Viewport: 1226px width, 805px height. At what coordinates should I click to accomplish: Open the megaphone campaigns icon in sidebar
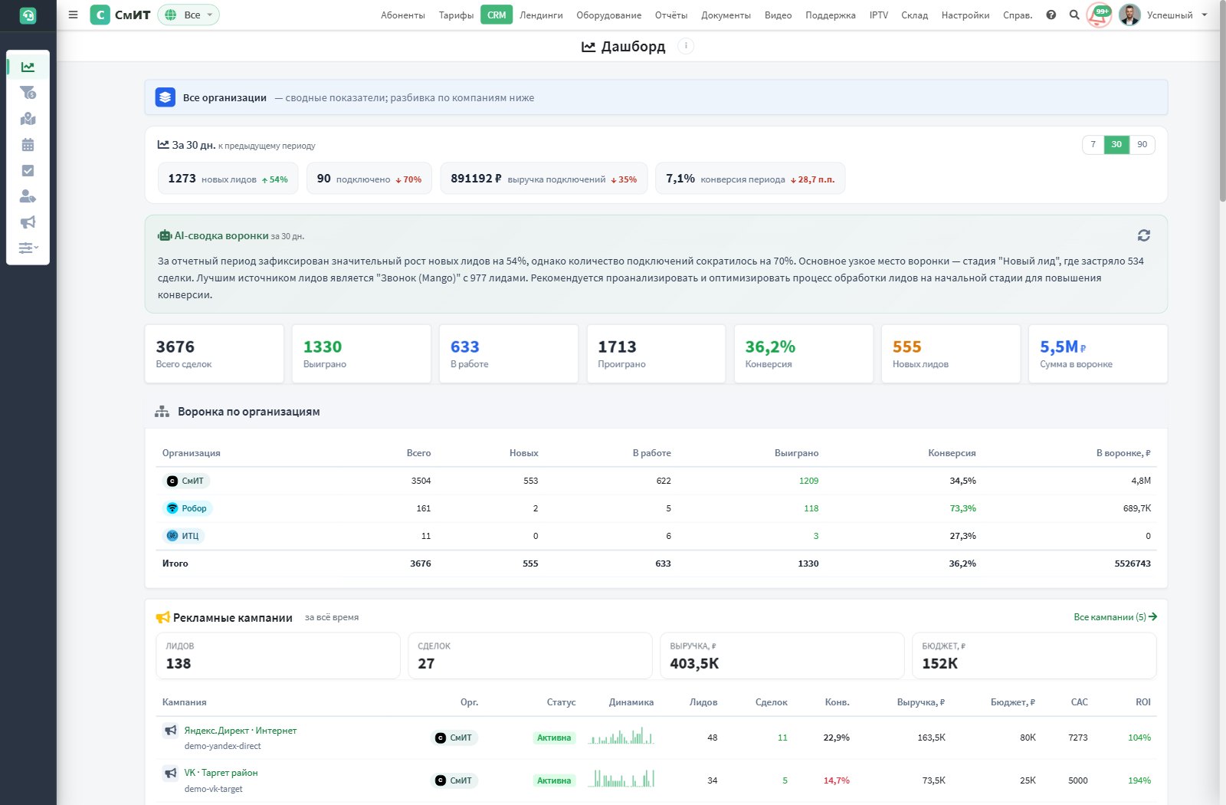click(x=28, y=222)
